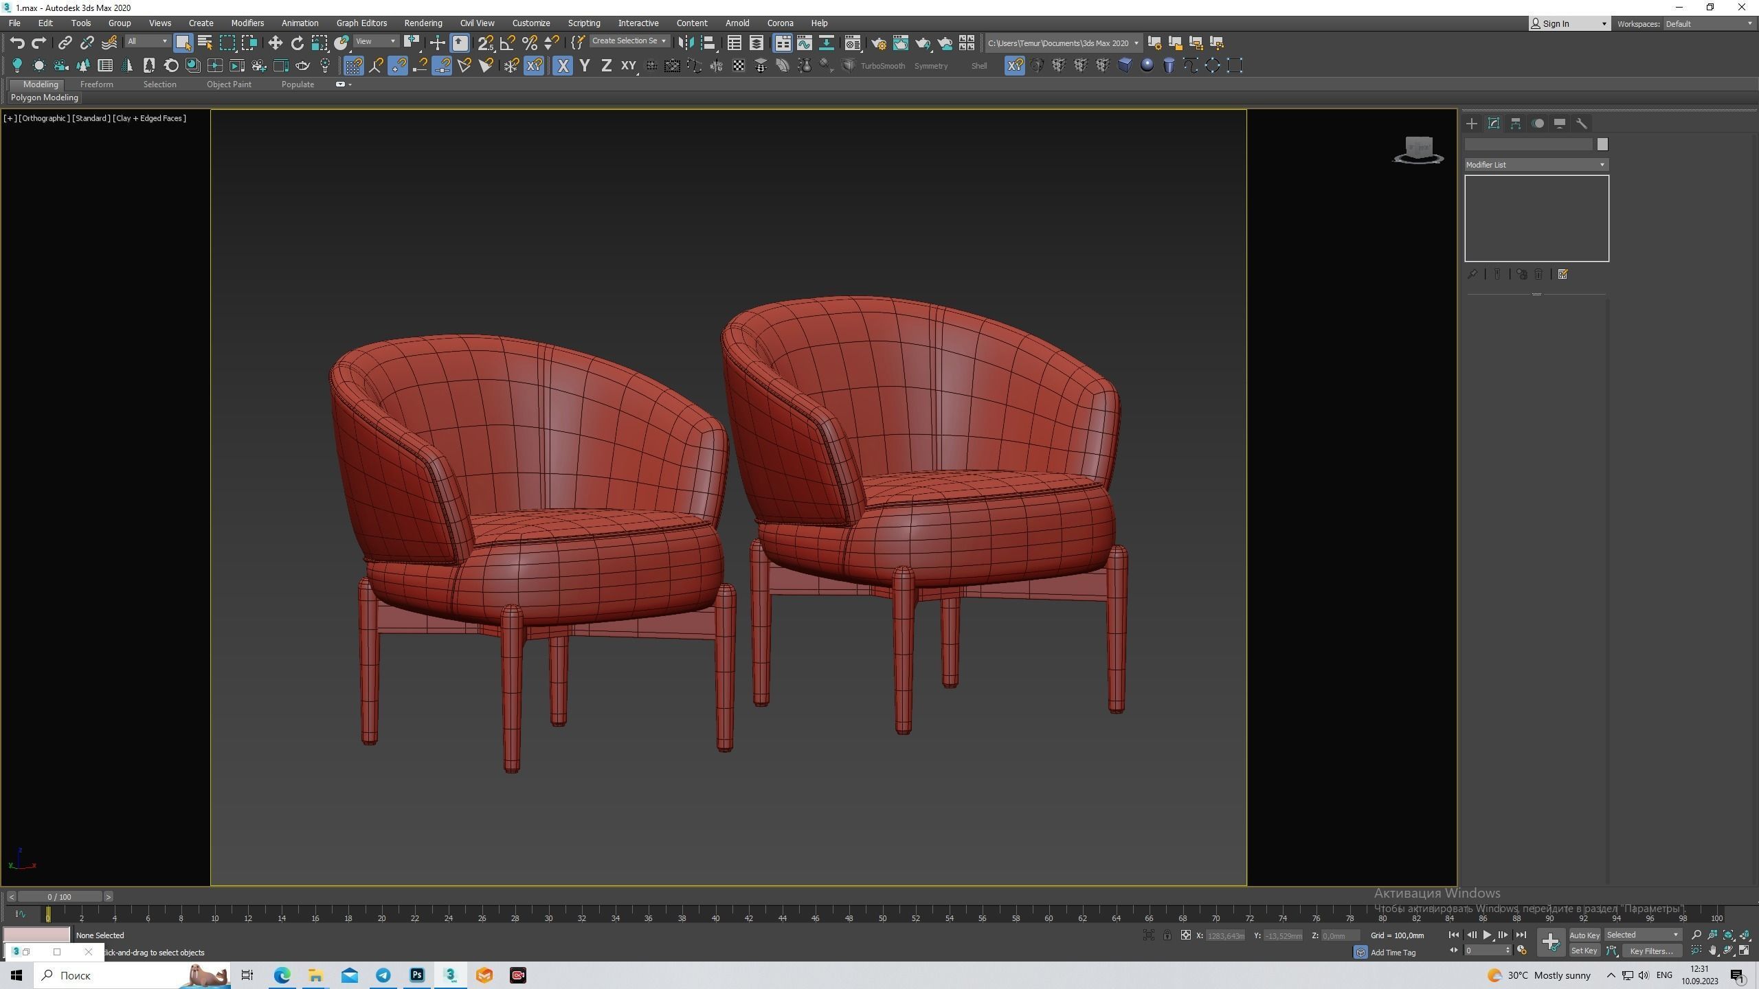
Task: Open the key filter Selected dropdown
Action: [1643, 935]
